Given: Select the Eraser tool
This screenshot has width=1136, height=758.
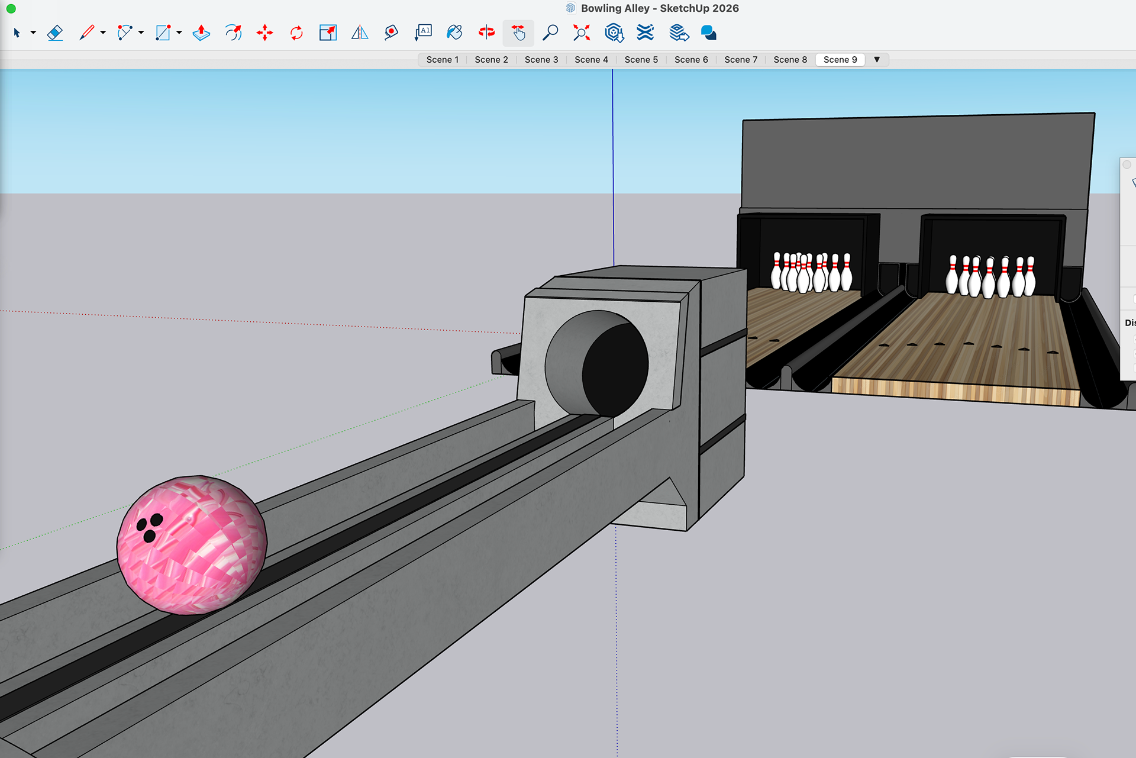Looking at the screenshot, I should click(55, 33).
